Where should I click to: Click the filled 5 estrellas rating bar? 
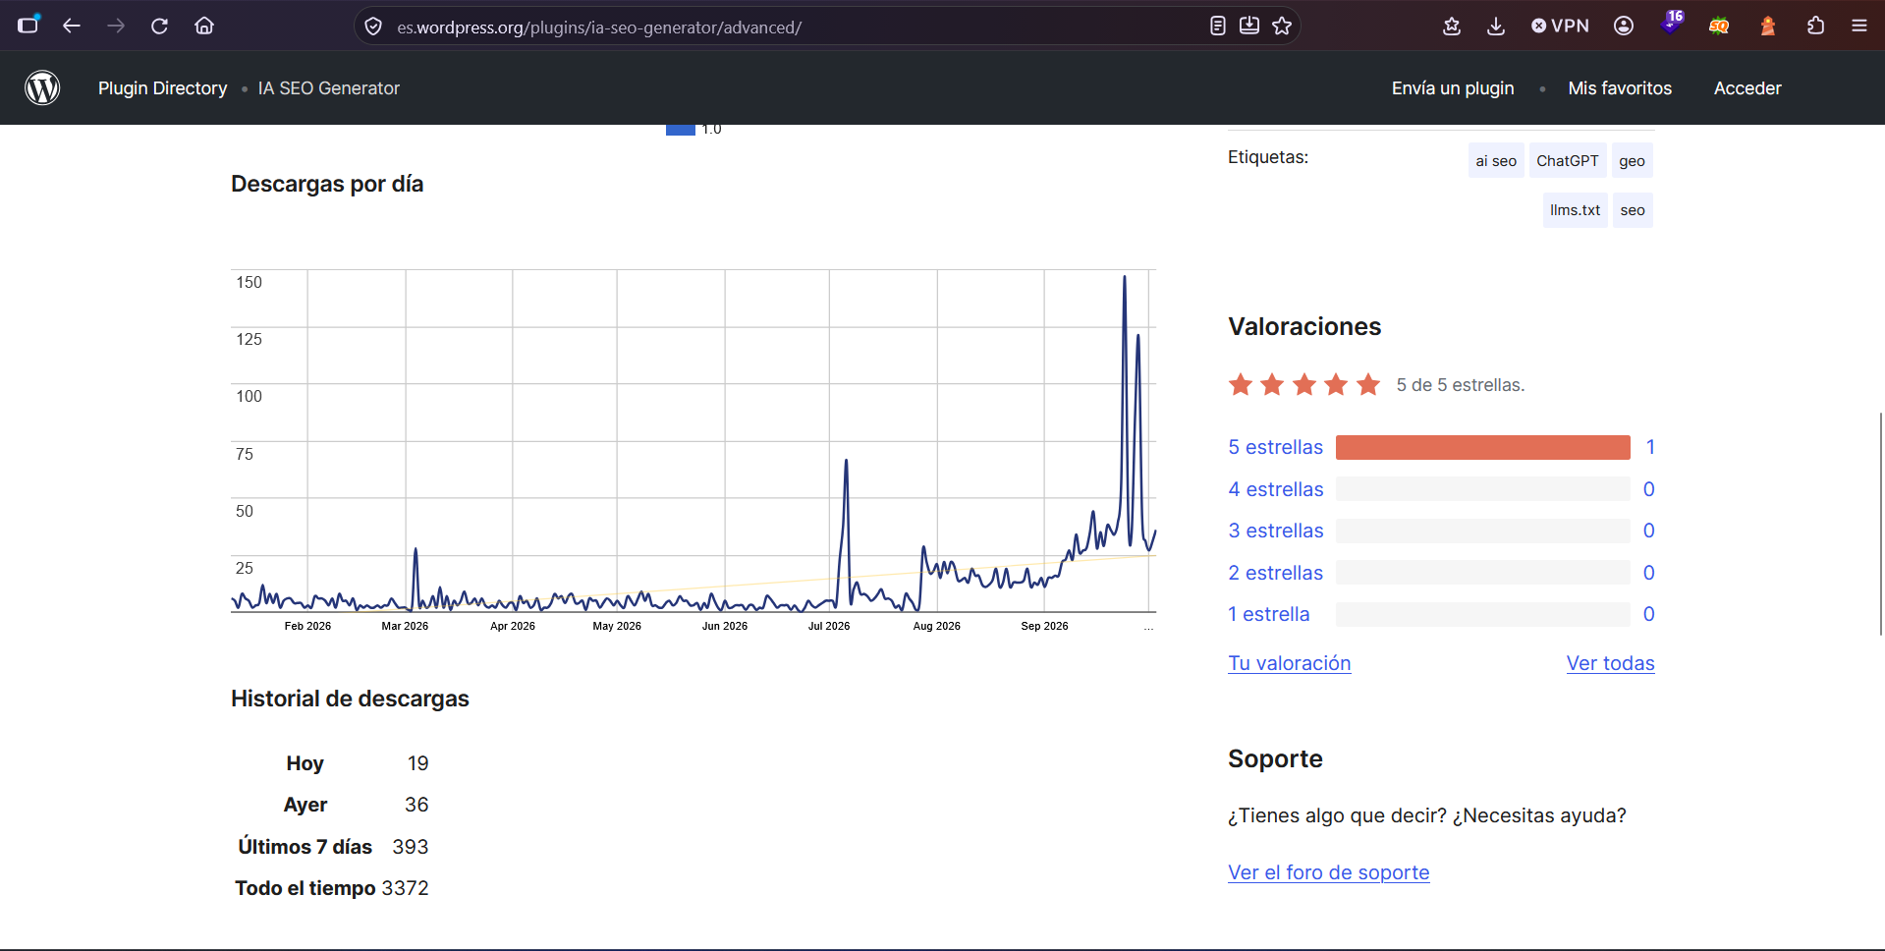click(1482, 447)
